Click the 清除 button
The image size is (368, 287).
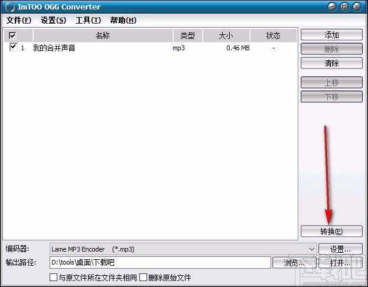coord(331,63)
